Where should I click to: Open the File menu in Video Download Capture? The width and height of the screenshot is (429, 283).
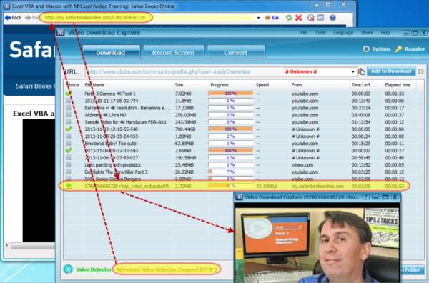coord(303,33)
